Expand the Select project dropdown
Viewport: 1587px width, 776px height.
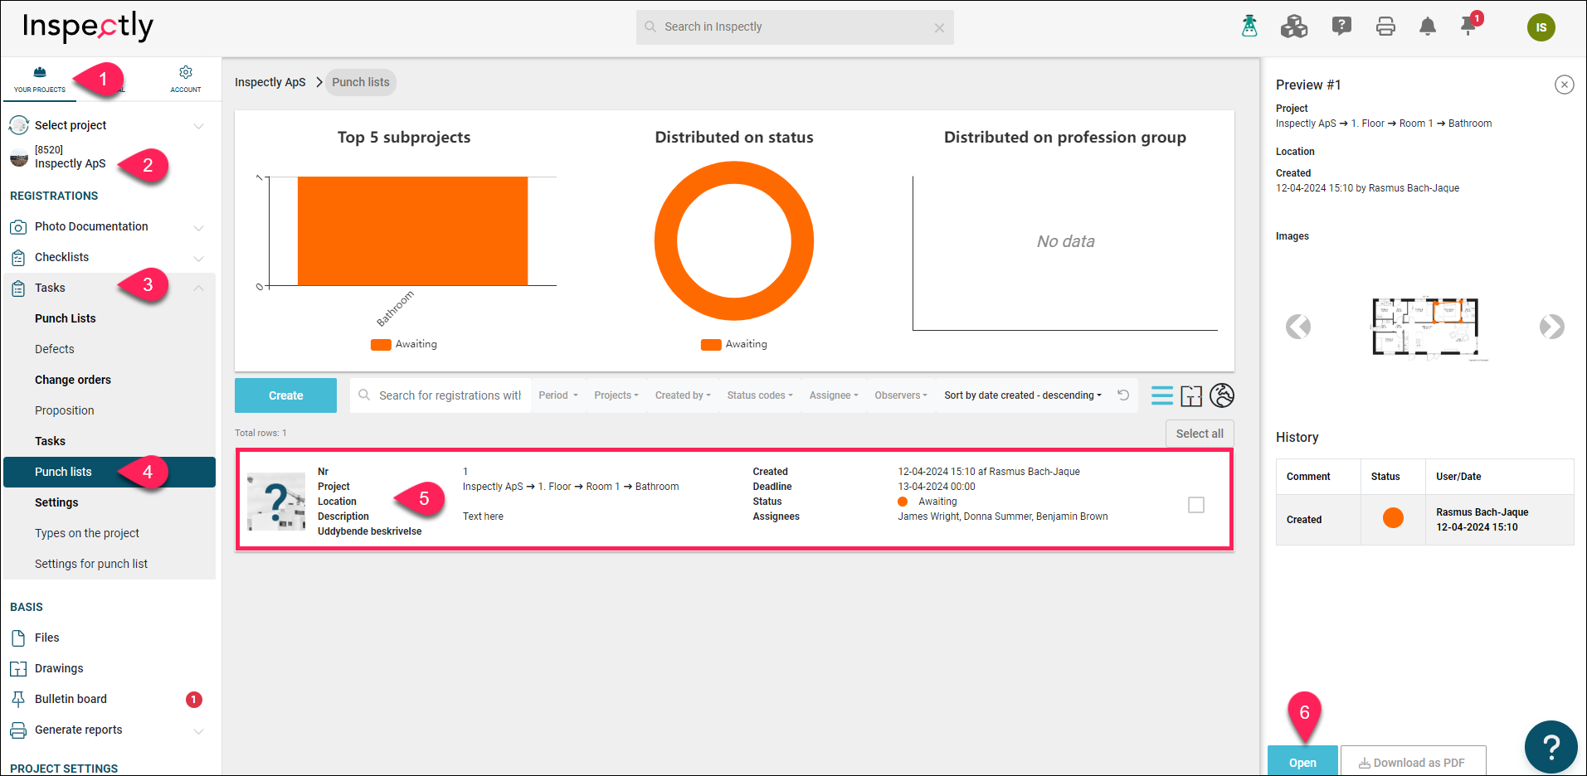pos(198,126)
